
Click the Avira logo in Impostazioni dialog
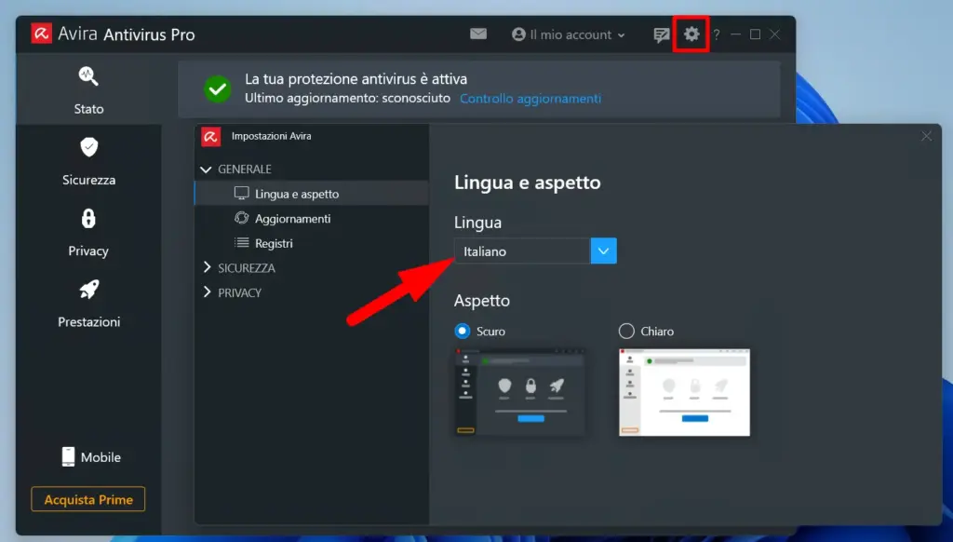pyautogui.click(x=211, y=136)
